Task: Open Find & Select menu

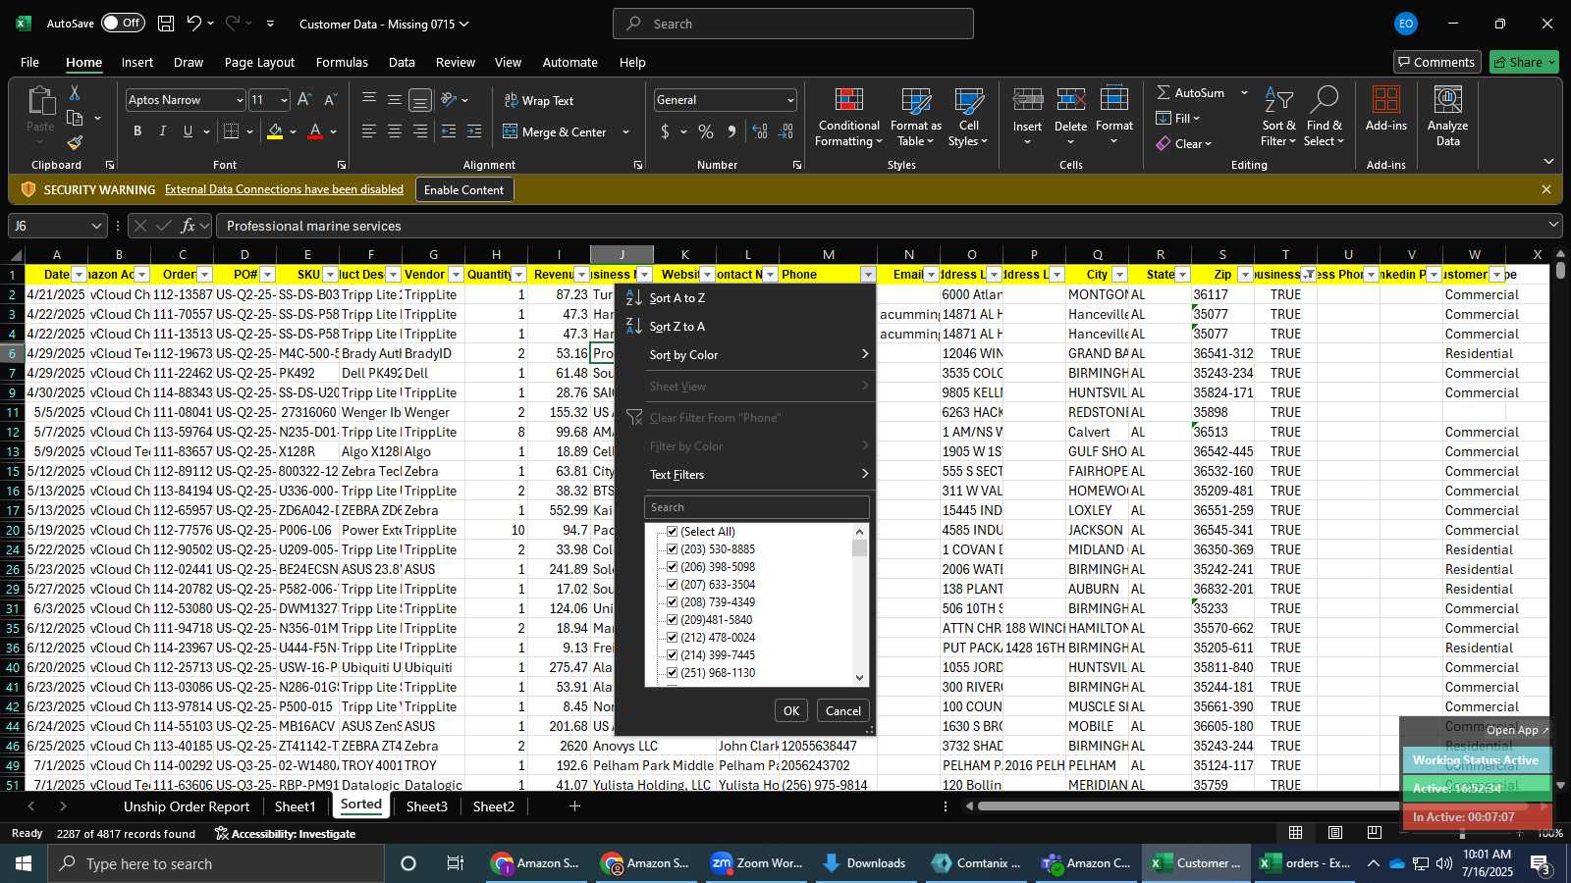Action: click(1324, 118)
